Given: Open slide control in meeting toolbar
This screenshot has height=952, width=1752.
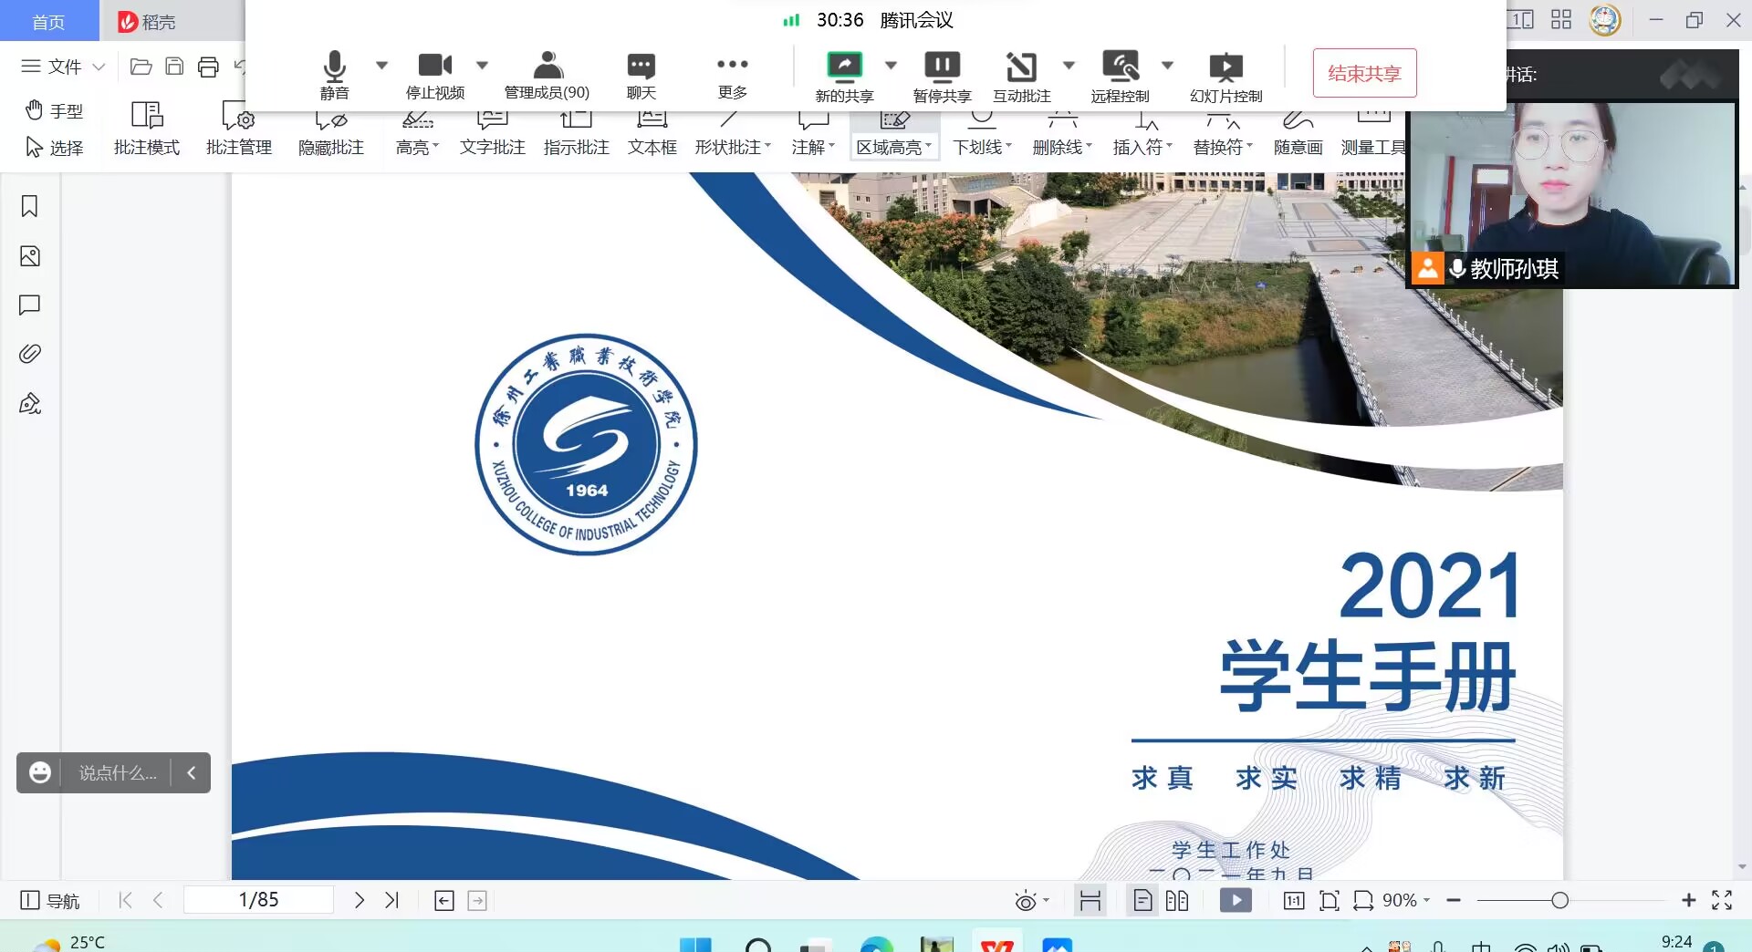Looking at the screenshot, I should click(1225, 76).
